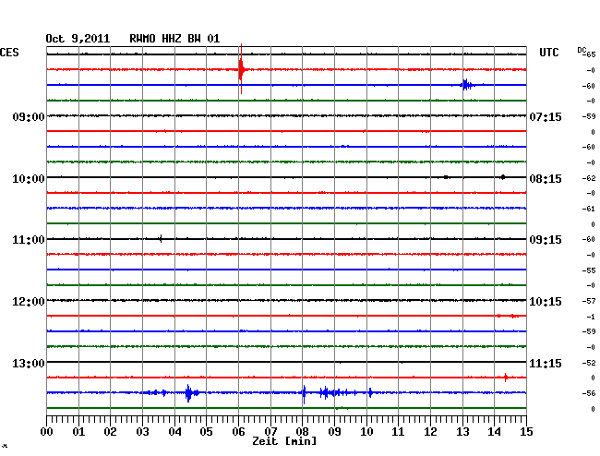Click the 11:15 UTC time label
Viewport: 600px width, 456px height.
[546, 363]
